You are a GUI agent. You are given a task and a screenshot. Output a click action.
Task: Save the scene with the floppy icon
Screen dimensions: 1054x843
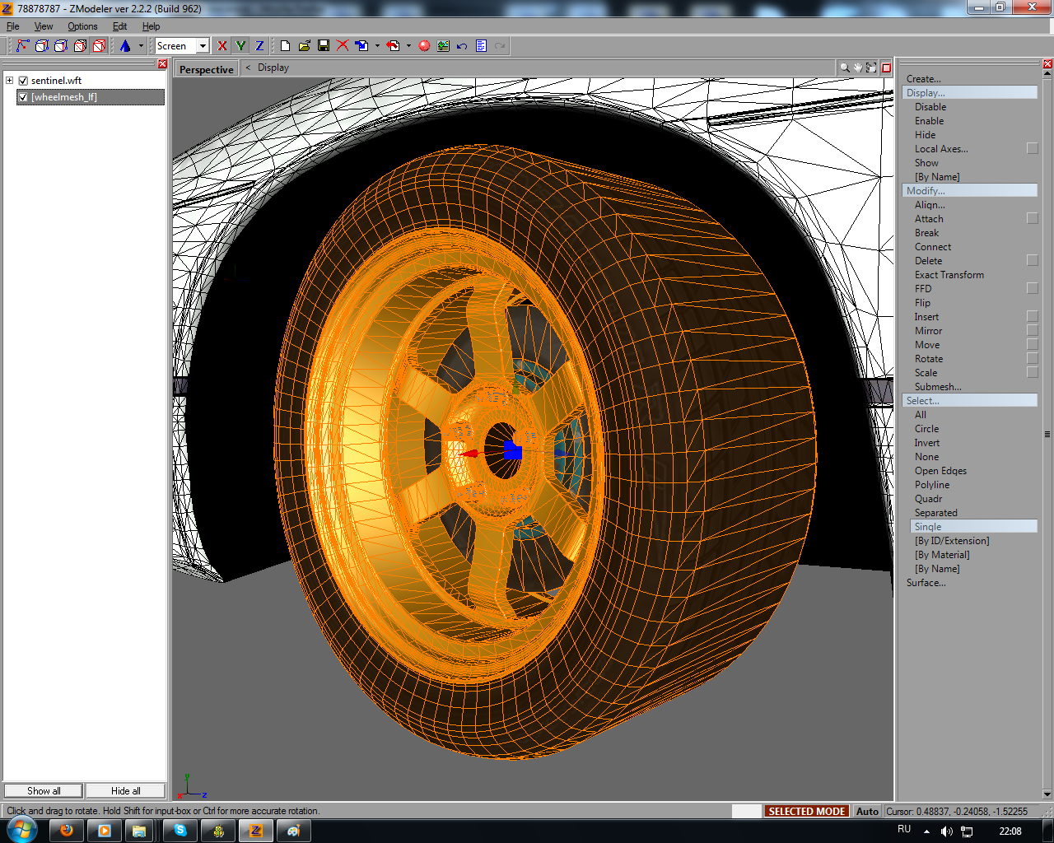click(323, 46)
